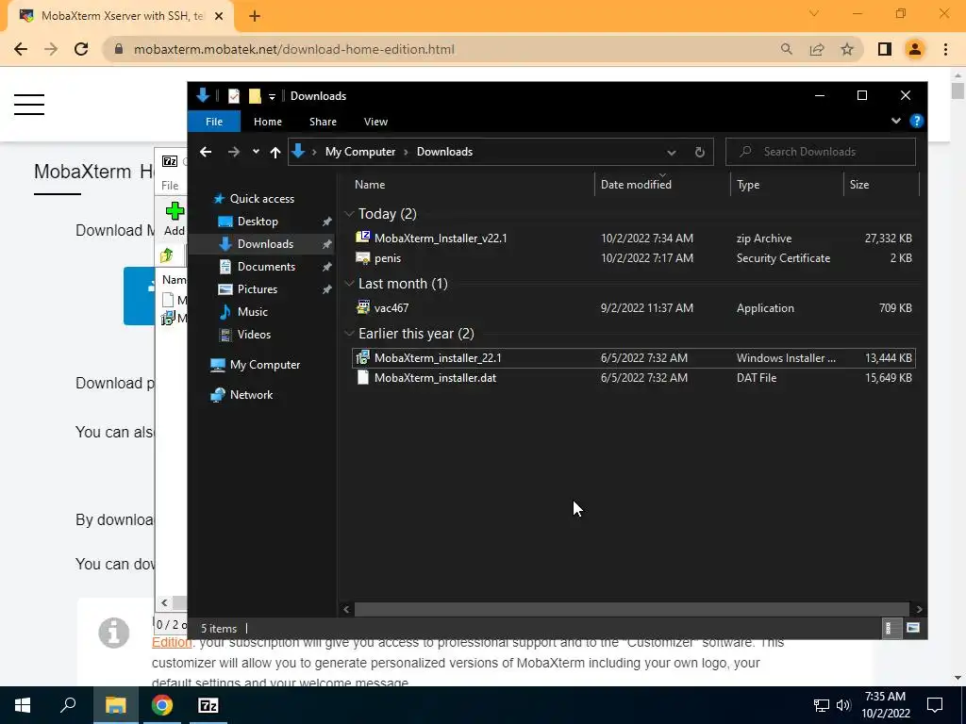This screenshot has width=966, height=724.
Task: Open the website hamburger menu
Action: point(29,104)
